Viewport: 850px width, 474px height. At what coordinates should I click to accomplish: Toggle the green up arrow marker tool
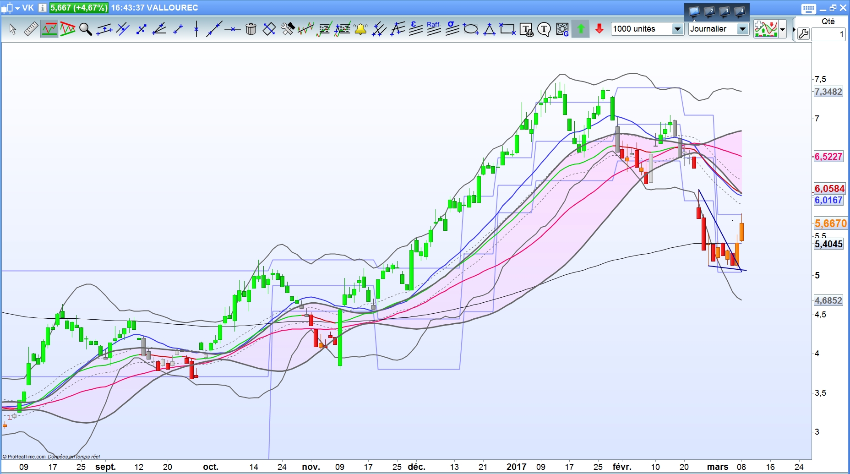(581, 29)
